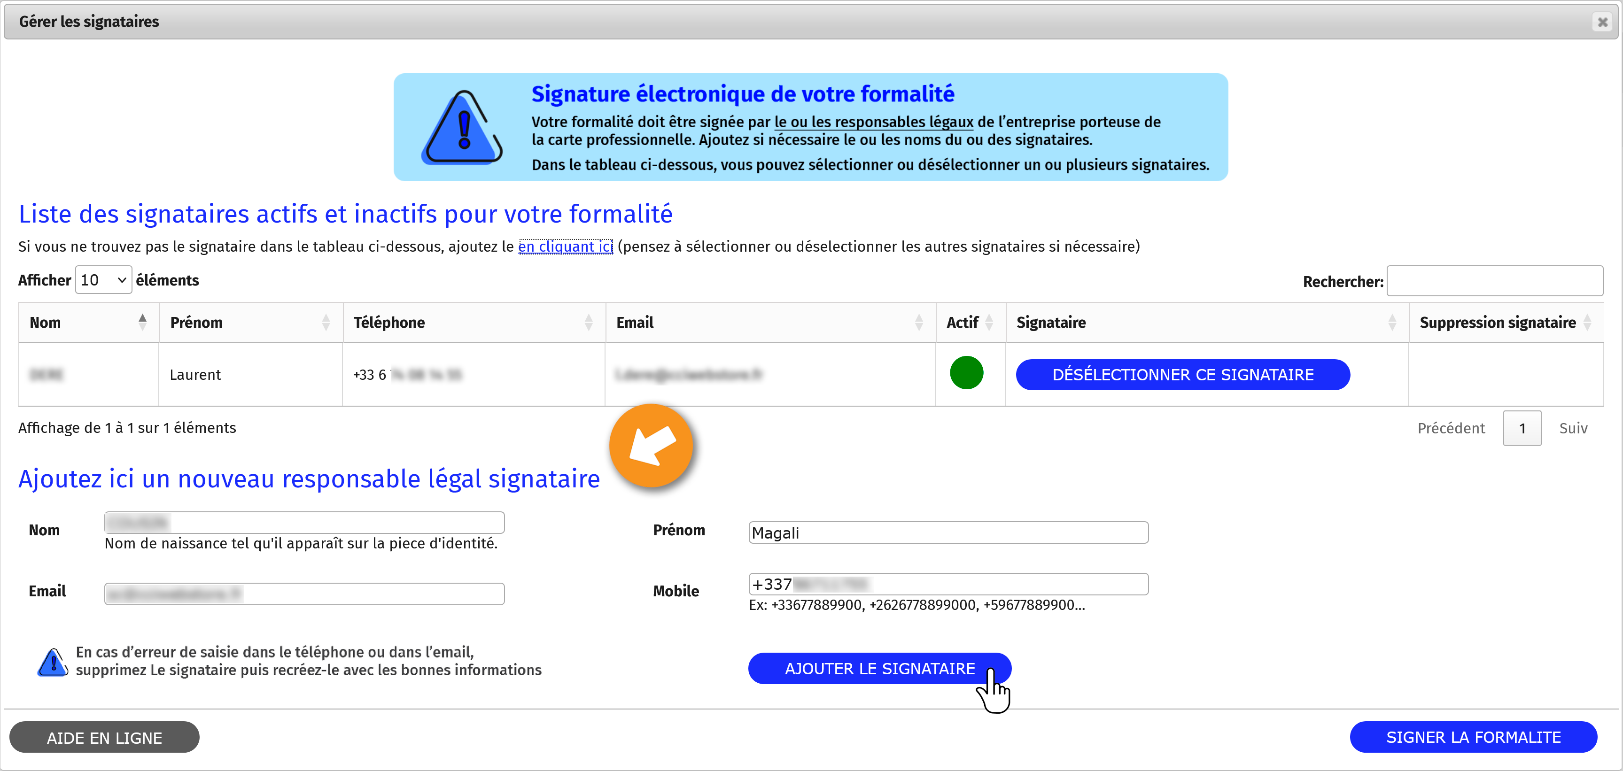This screenshot has width=1623, height=771.
Task: Sort by Suppression signataire column
Action: click(x=1506, y=323)
